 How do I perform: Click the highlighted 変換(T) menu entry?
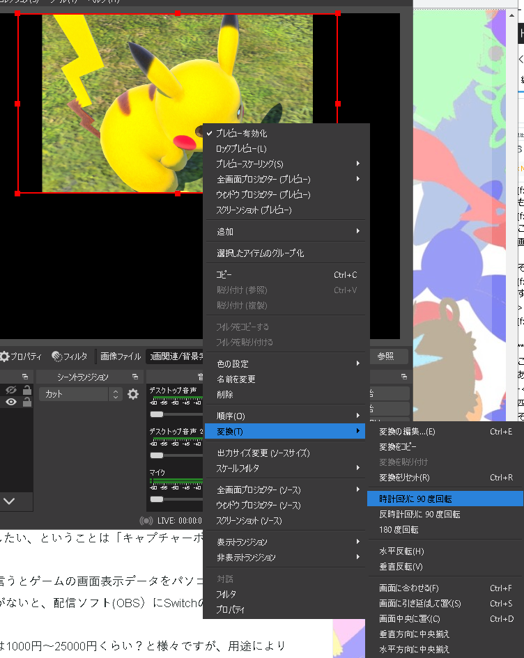pos(285,432)
